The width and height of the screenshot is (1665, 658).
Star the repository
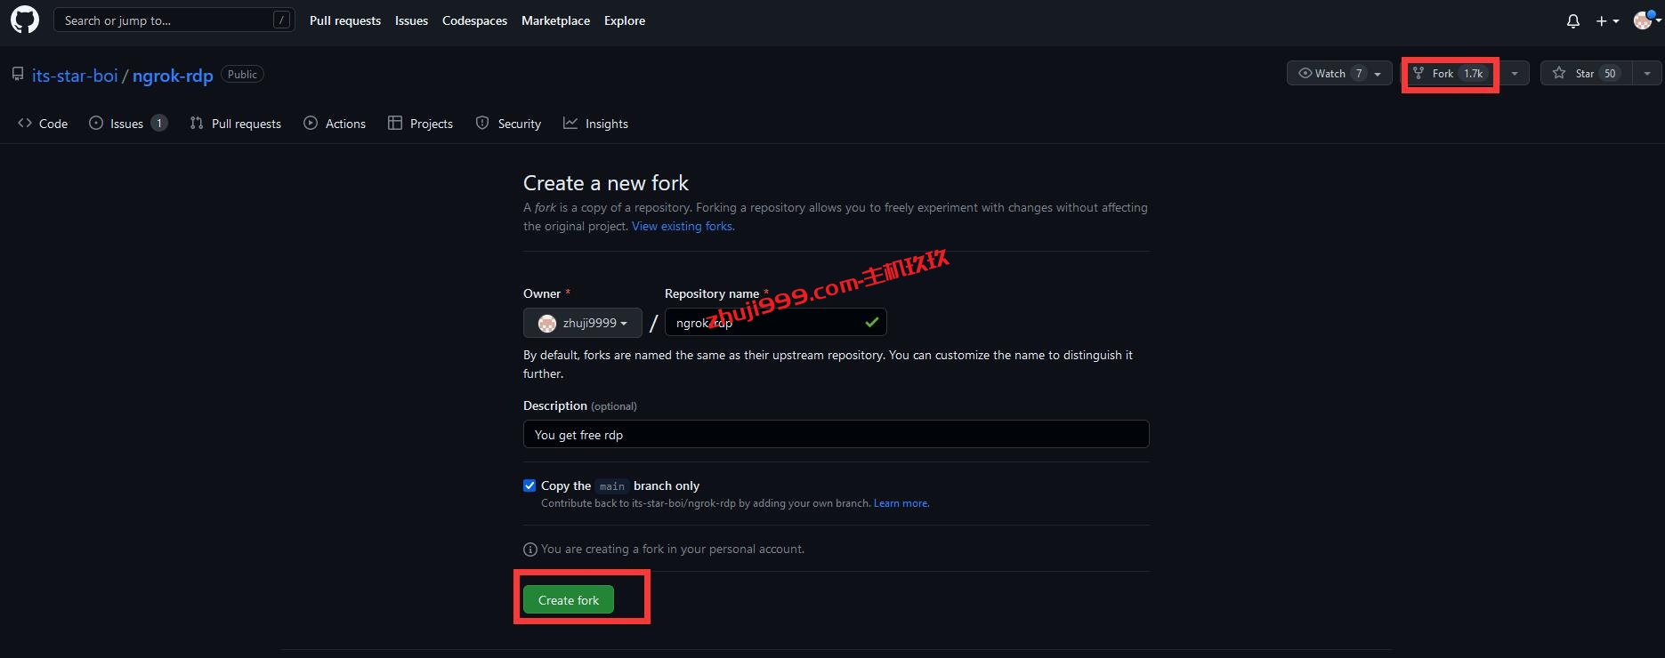click(1586, 73)
